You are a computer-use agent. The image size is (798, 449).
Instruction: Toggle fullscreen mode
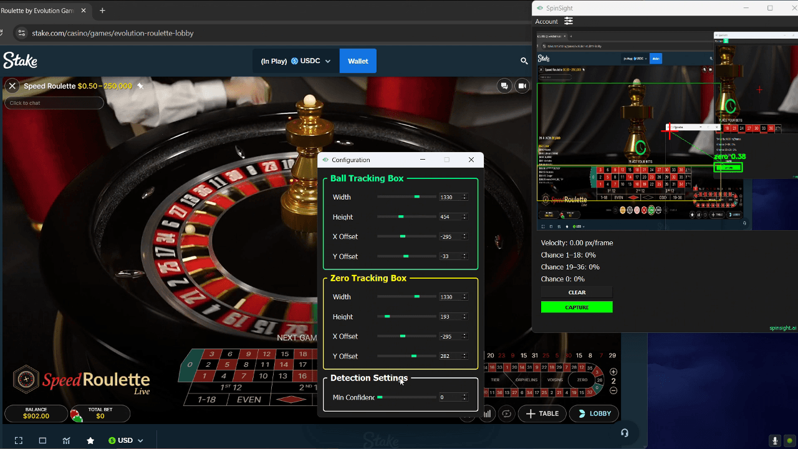19,440
